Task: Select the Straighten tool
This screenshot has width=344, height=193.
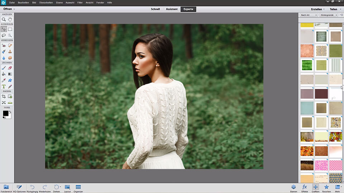Action: pos(10,103)
